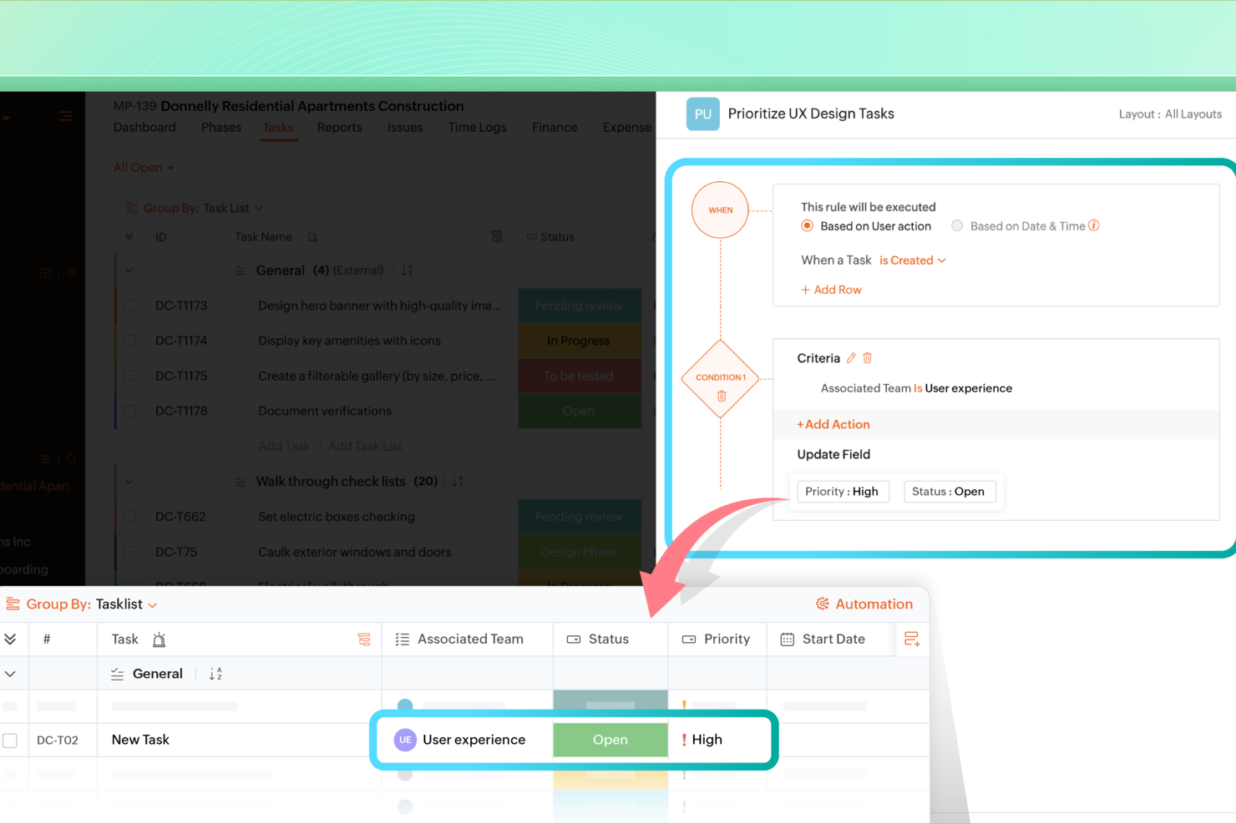Click +Add Action link
1236x824 pixels.
point(833,424)
